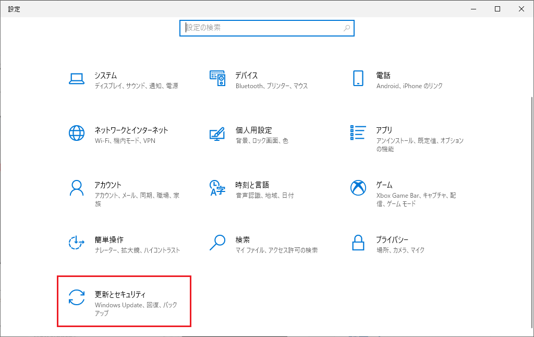The height and width of the screenshot is (337, 534).
Task: Click the Windows Update、回復 description text
Action: coord(136,305)
